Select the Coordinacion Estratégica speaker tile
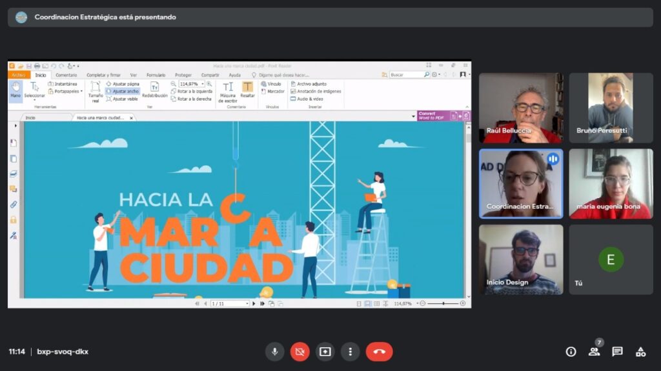Screen dimensions: 661x371 coord(521,184)
